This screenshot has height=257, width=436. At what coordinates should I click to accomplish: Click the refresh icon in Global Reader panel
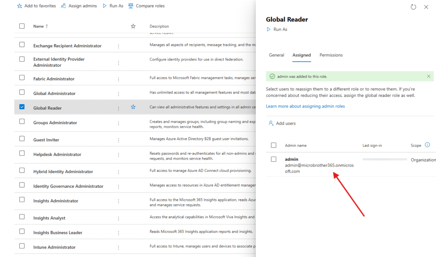(413, 7)
